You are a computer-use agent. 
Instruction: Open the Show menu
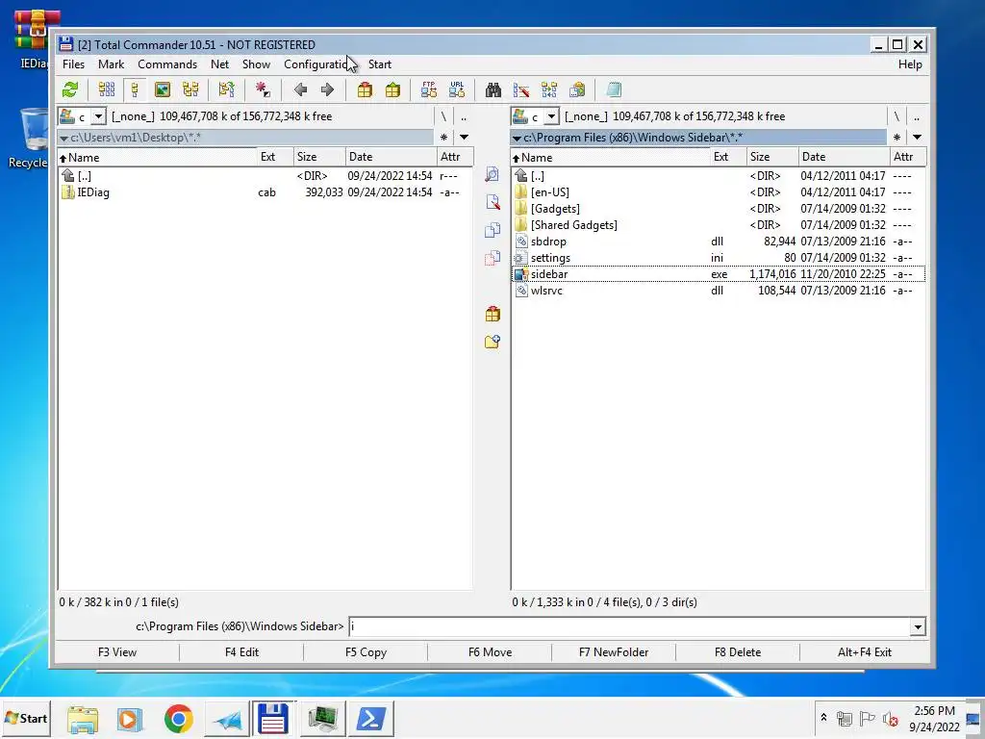click(x=256, y=64)
